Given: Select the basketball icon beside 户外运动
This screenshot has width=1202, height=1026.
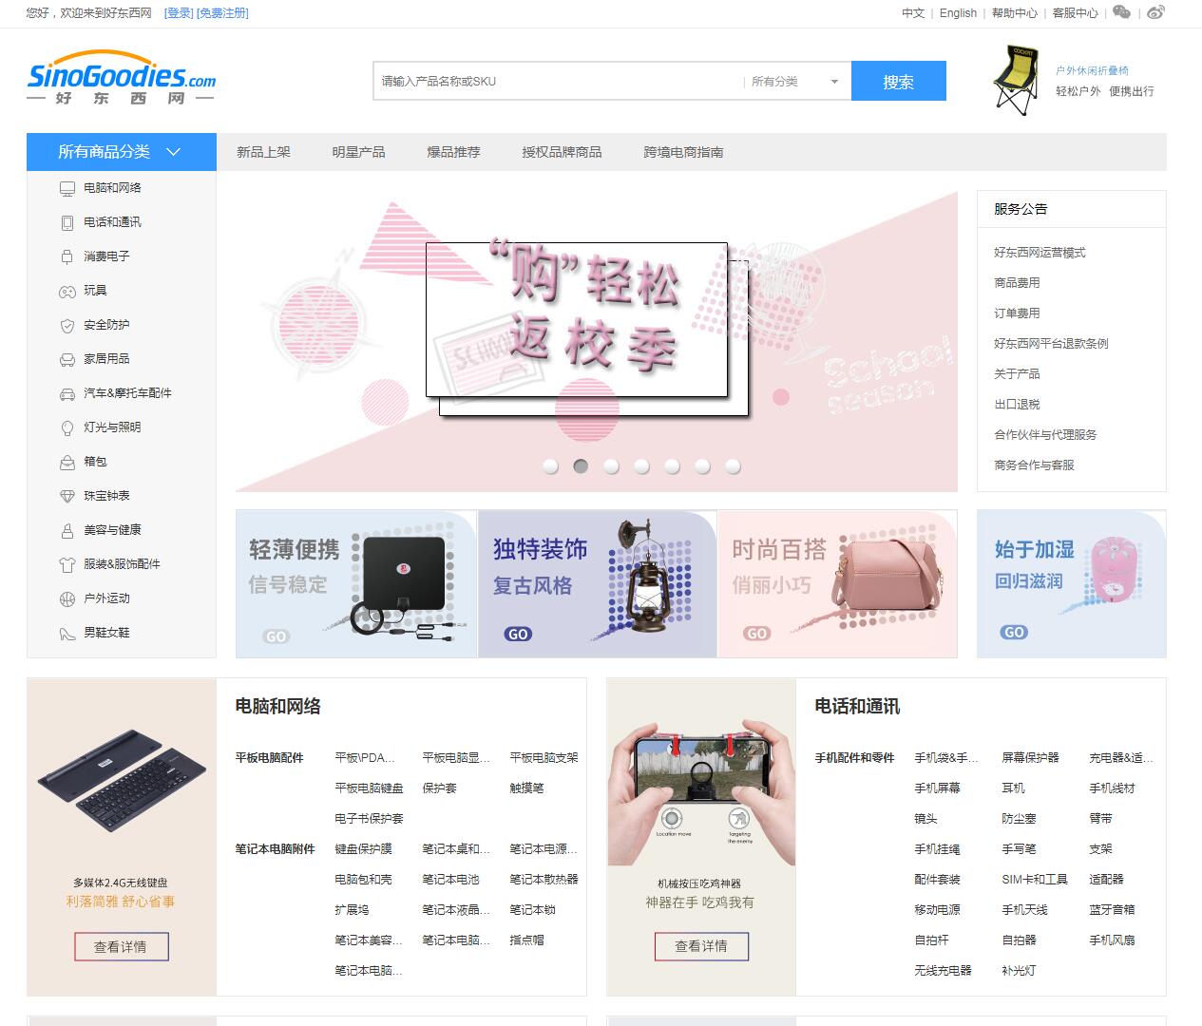Looking at the screenshot, I should 67,598.
